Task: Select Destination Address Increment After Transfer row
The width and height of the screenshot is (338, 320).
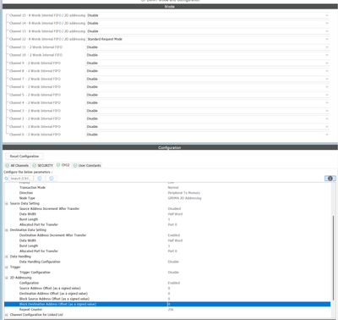Action: (x=167, y=235)
